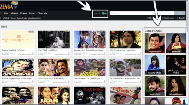Click the small square icon on Daku Haseena card
Viewport: 189px width, 105px height.
click(105, 81)
